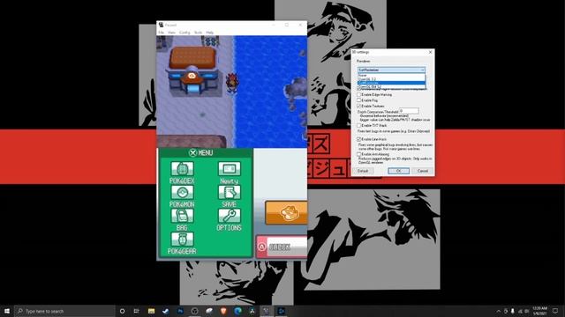Viewport: 565px width, 317px height.
Task: Choose OpenGL Old entry in renderer list
Action: click(x=391, y=87)
